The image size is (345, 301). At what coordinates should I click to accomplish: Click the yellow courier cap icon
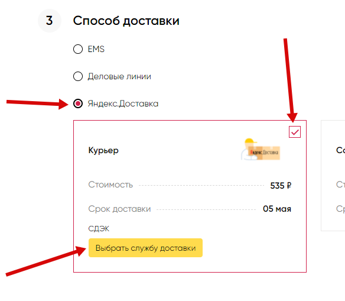click(250, 141)
